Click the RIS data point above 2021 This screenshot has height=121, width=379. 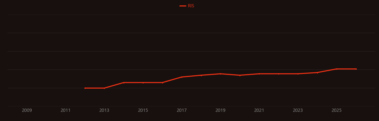(259, 74)
